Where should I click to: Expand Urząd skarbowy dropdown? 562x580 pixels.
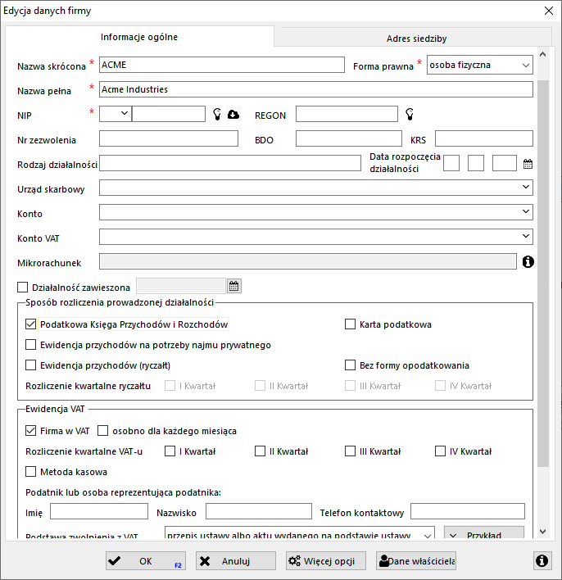tap(525, 187)
